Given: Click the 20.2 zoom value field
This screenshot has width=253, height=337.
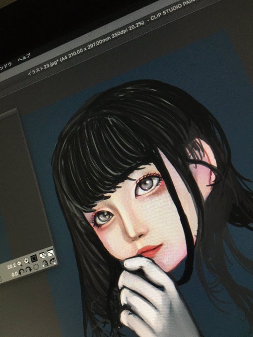Looking at the screenshot, I should [11, 267].
